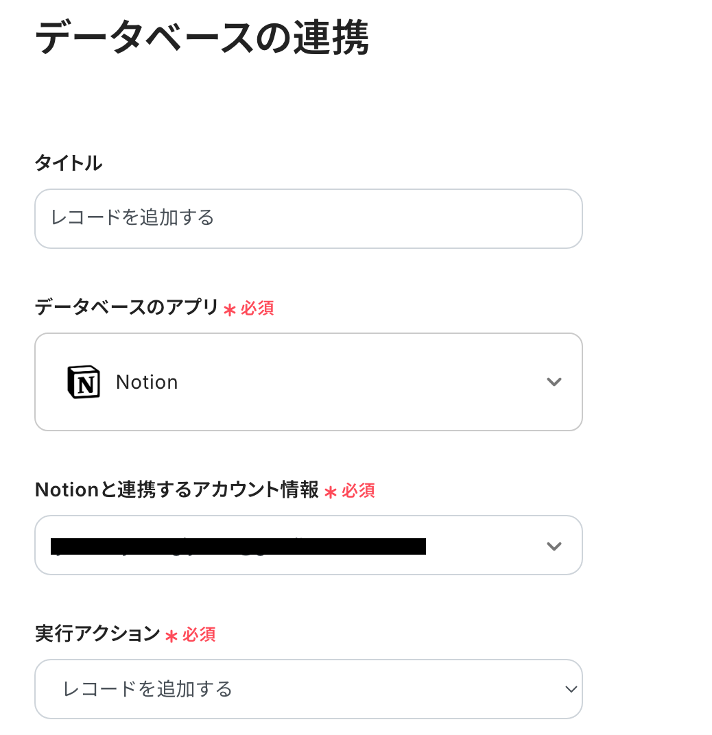Click レコードを追加する in the 実行アクション selector
The height and width of the screenshot is (735, 712).
point(147,688)
